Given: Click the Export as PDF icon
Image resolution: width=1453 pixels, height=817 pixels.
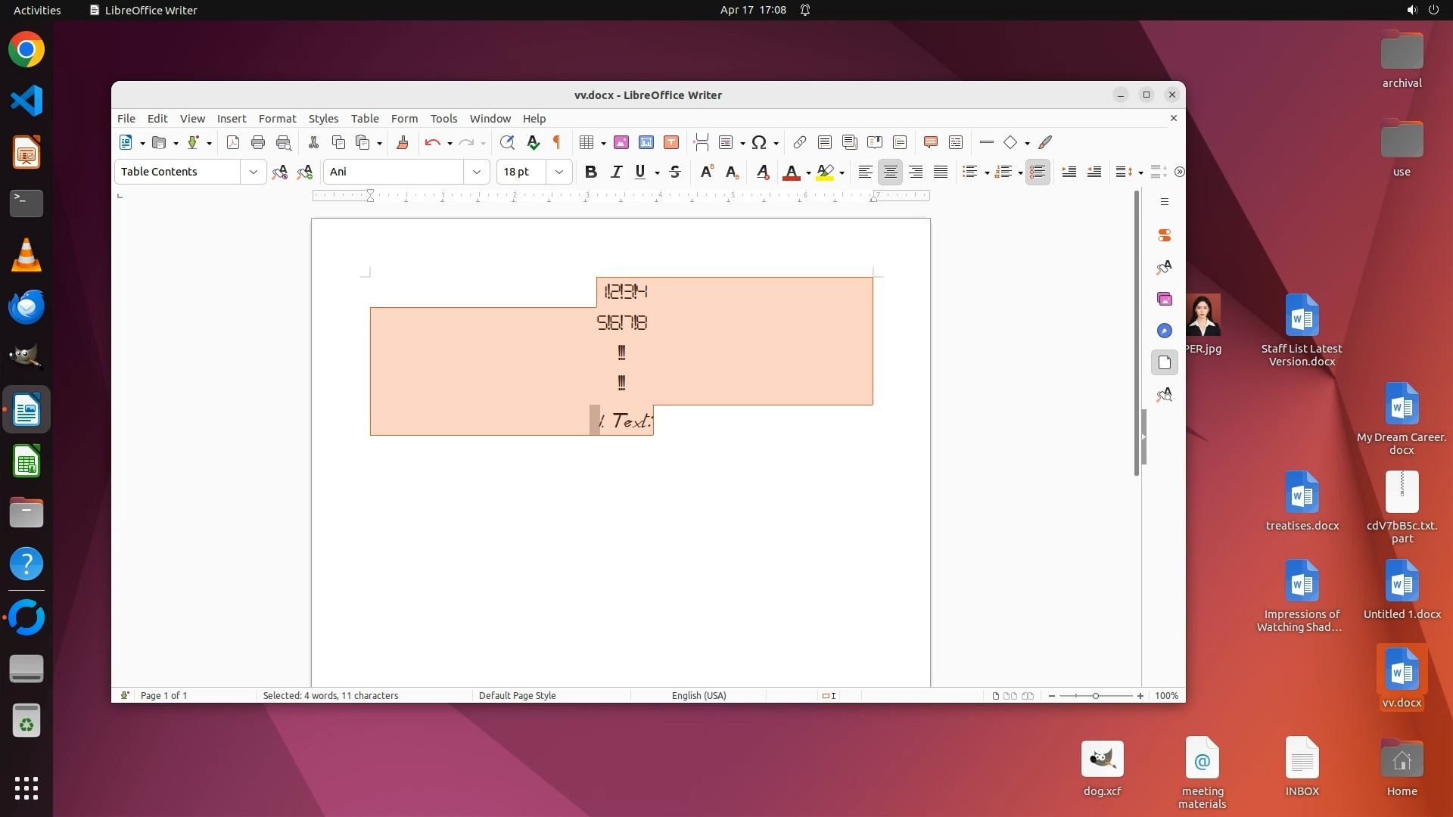Looking at the screenshot, I should (233, 142).
